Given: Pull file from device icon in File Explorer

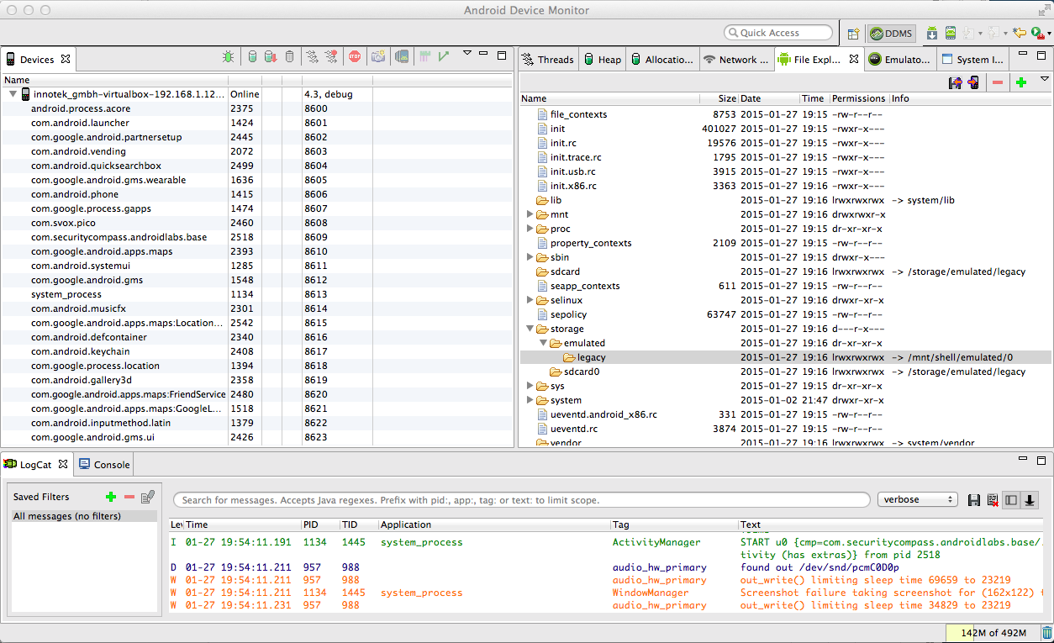Looking at the screenshot, I should tap(955, 82).
